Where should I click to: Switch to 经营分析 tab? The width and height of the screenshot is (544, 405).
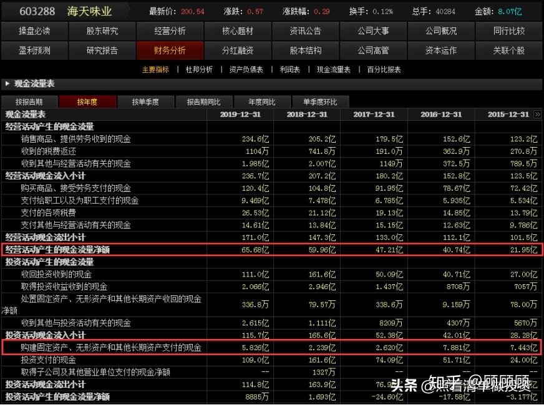(x=170, y=31)
